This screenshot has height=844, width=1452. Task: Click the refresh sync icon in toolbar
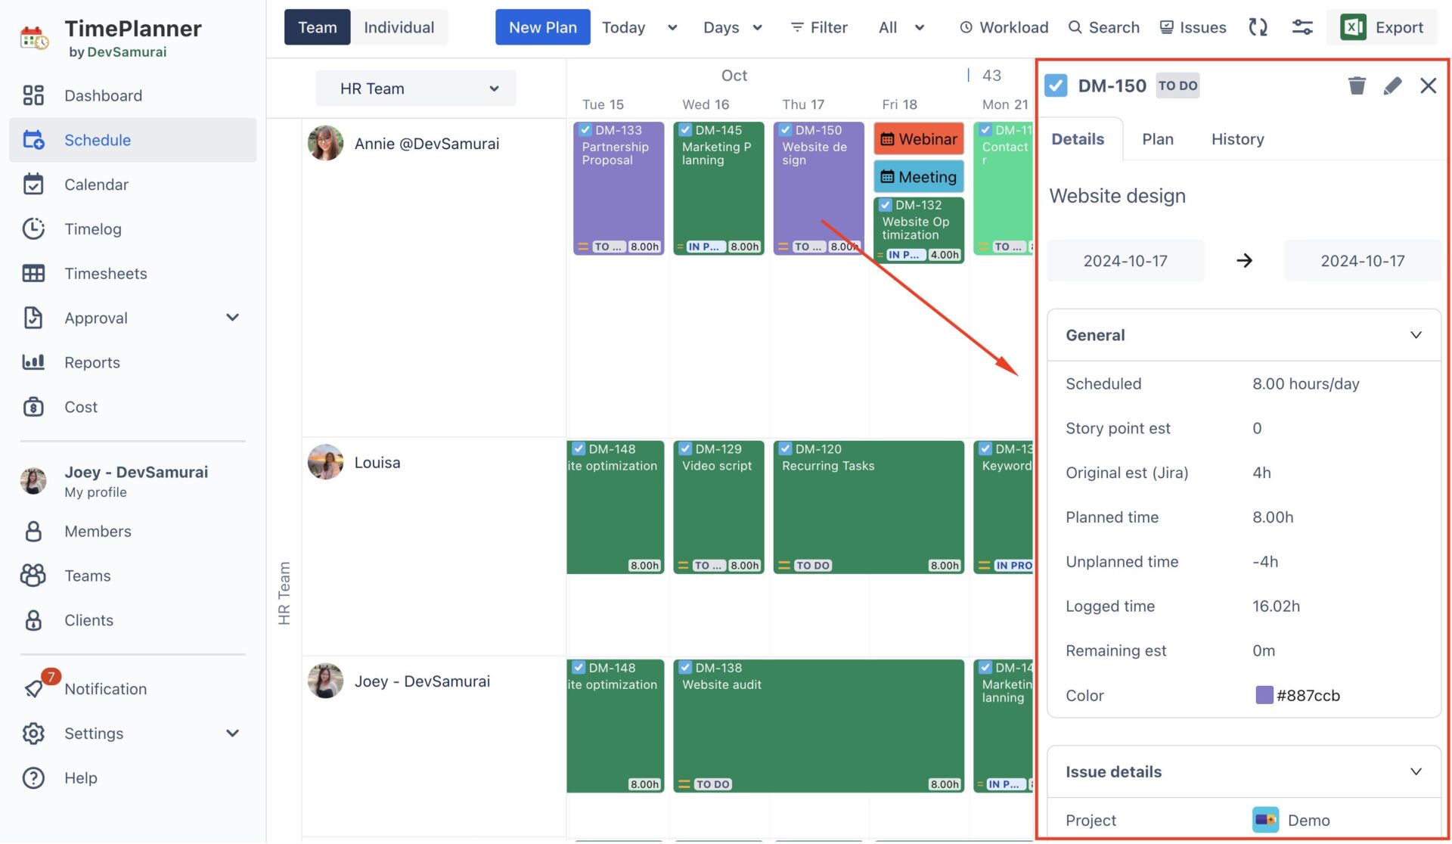[1258, 27]
